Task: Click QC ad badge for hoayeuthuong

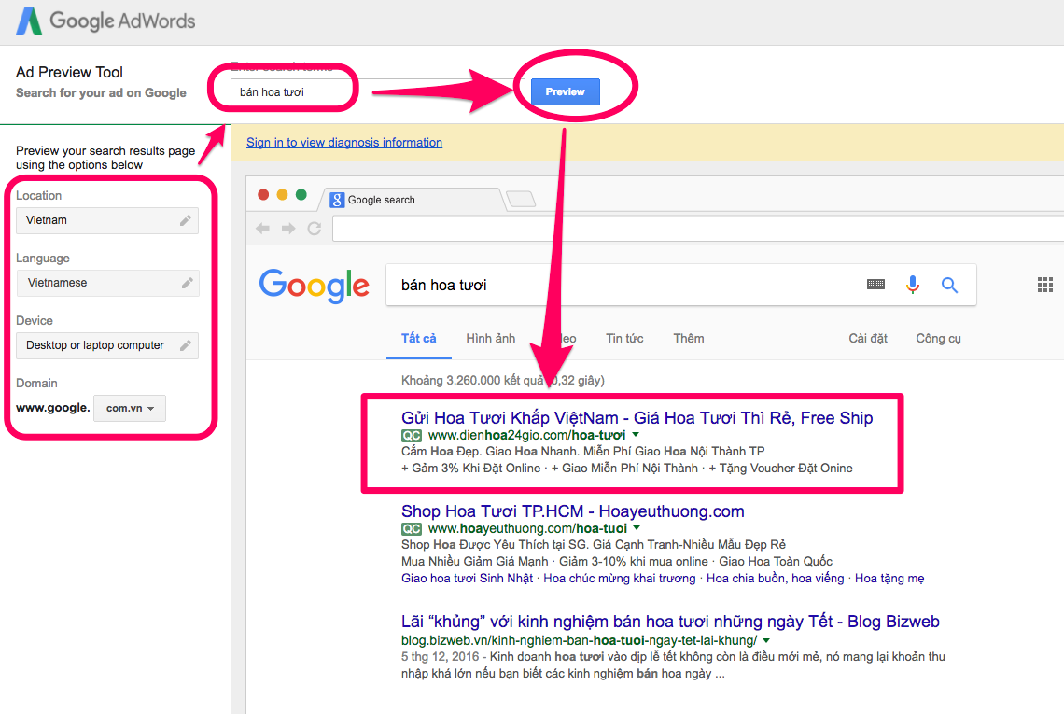Action: click(x=412, y=528)
